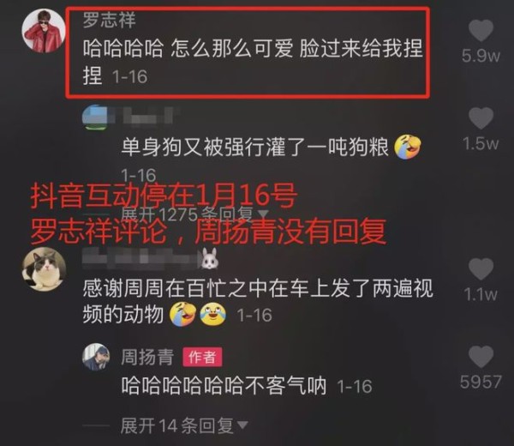
Task: Tap the reply text 哈哈哈哈哈哈不客气呐
Action: coord(224,386)
